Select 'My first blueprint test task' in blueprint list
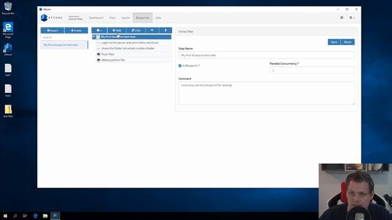The image size is (392, 220). 64,45
